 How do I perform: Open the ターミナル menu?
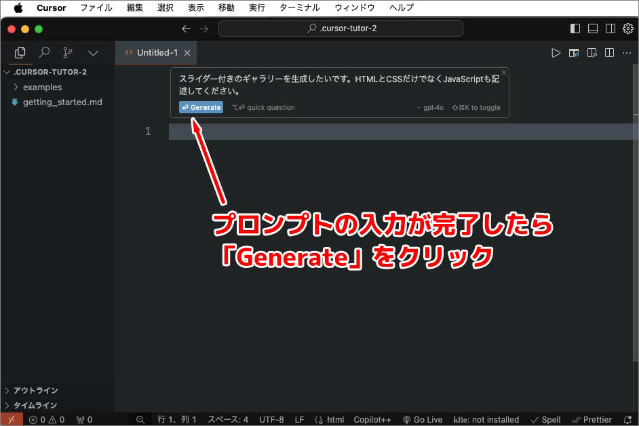tap(299, 7)
